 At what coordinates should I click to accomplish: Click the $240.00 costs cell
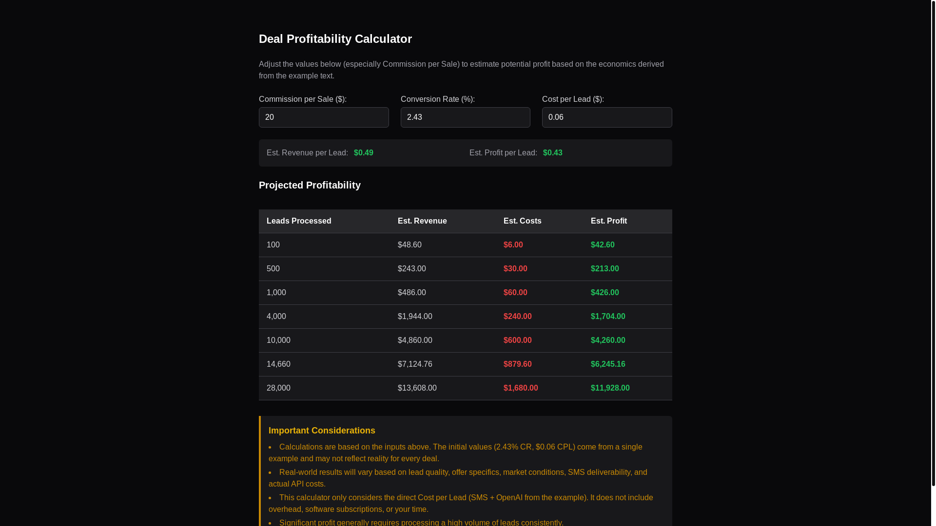[x=539, y=317]
